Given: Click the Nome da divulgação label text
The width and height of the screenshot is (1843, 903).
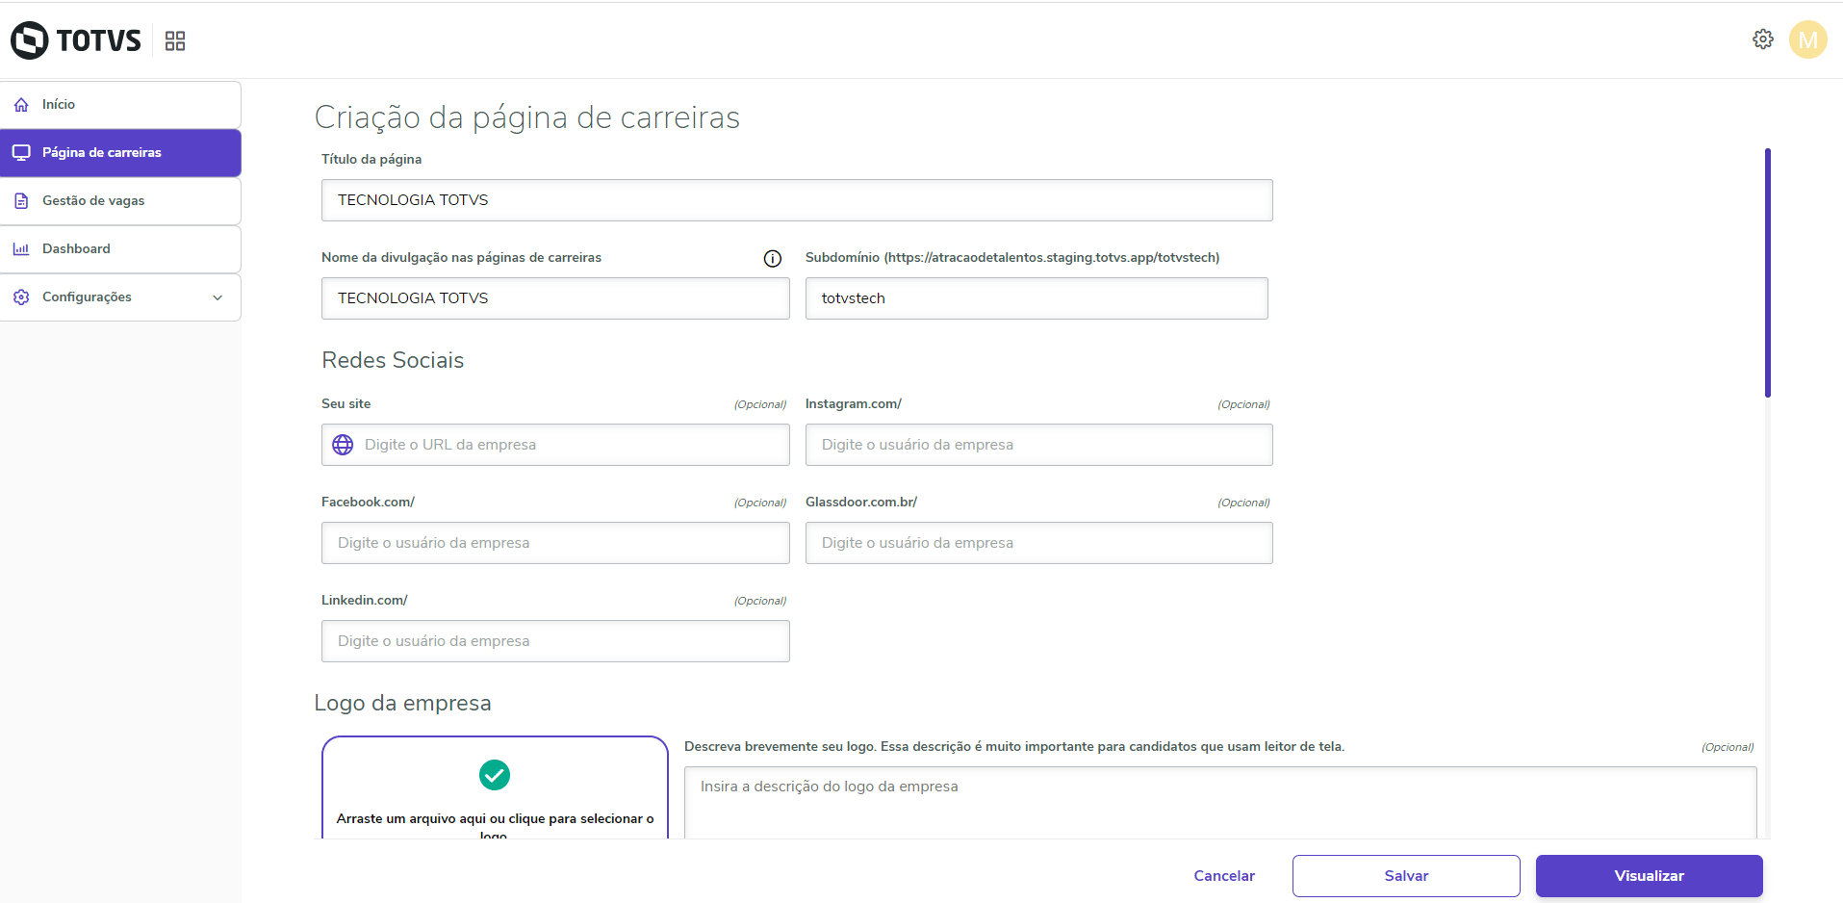Looking at the screenshot, I should [462, 258].
